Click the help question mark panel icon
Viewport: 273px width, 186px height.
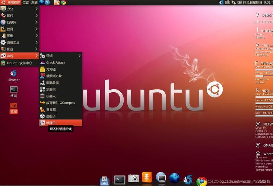pos(47,3)
